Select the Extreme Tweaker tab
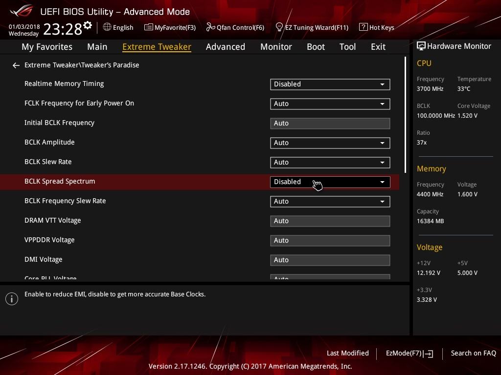This screenshot has width=501, height=375. click(x=157, y=47)
